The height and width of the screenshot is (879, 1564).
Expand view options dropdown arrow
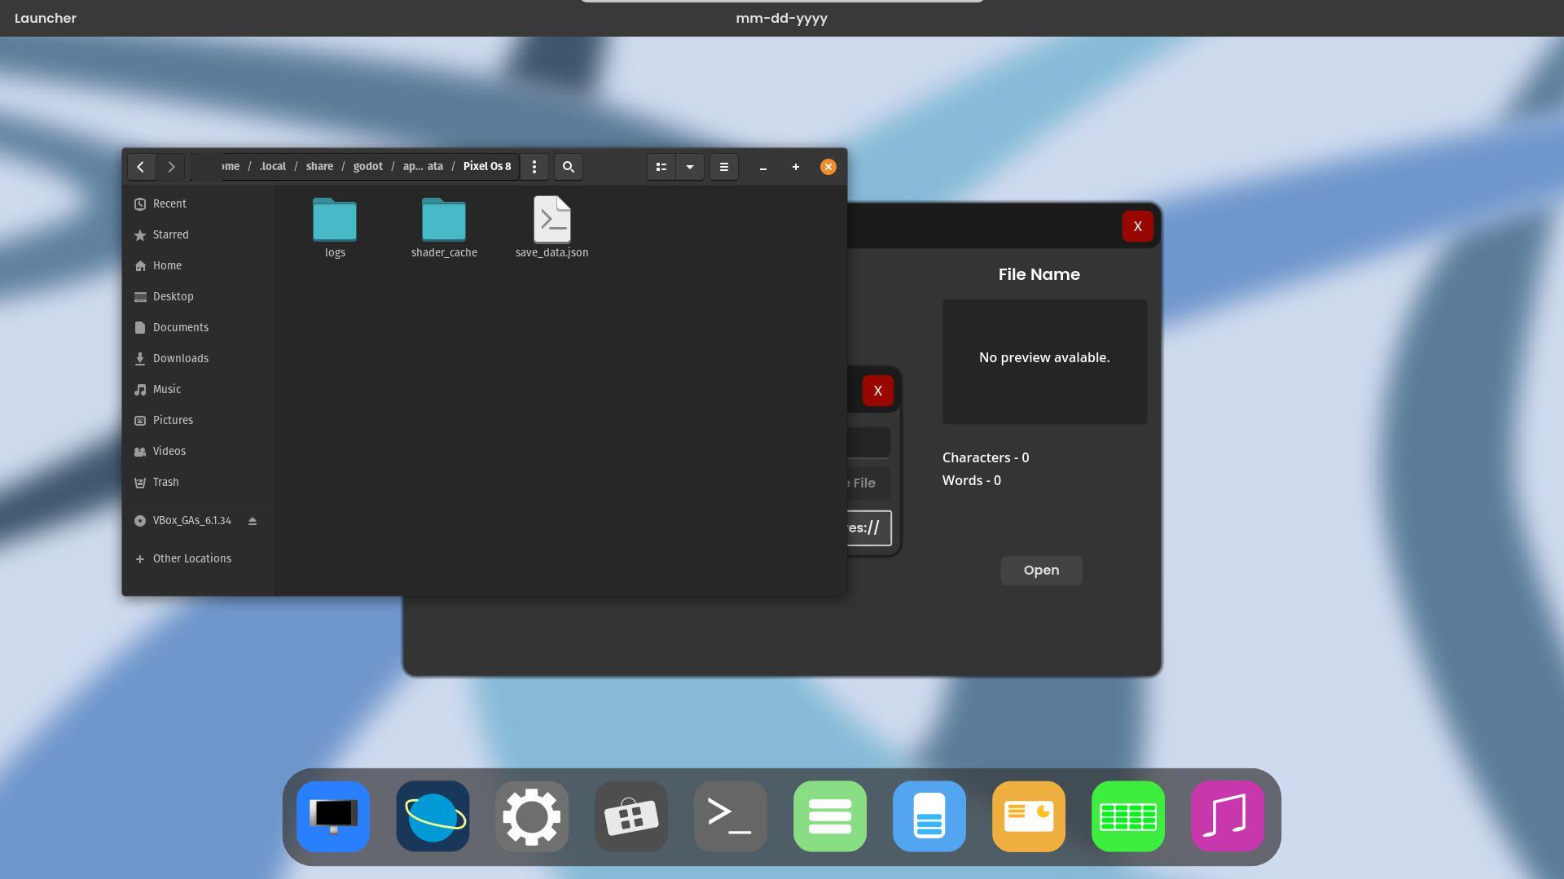tap(690, 167)
